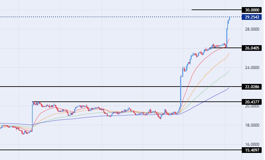Select the 15.4097 price level label
Screen dimensions: 265x160
[x=252, y=150]
